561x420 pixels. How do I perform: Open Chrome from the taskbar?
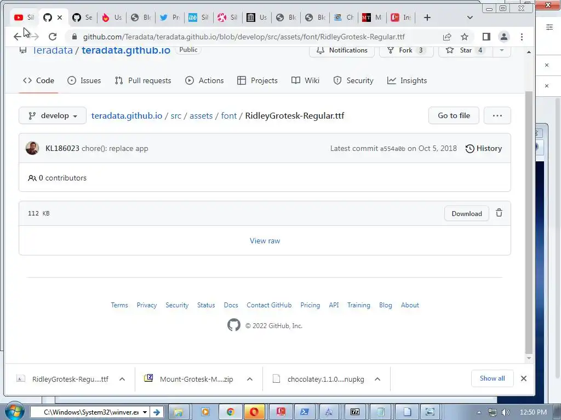coord(230,412)
